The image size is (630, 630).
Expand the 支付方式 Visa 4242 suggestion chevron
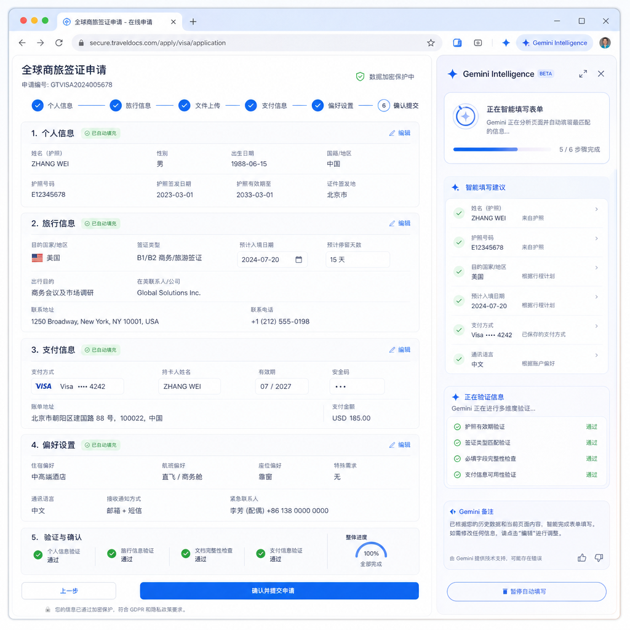[596, 326]
